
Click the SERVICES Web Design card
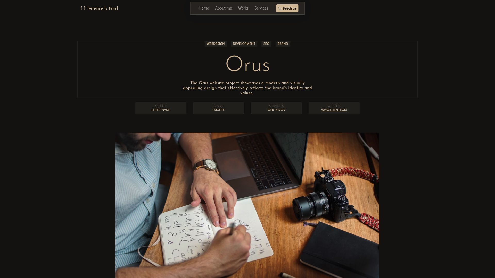276,108
